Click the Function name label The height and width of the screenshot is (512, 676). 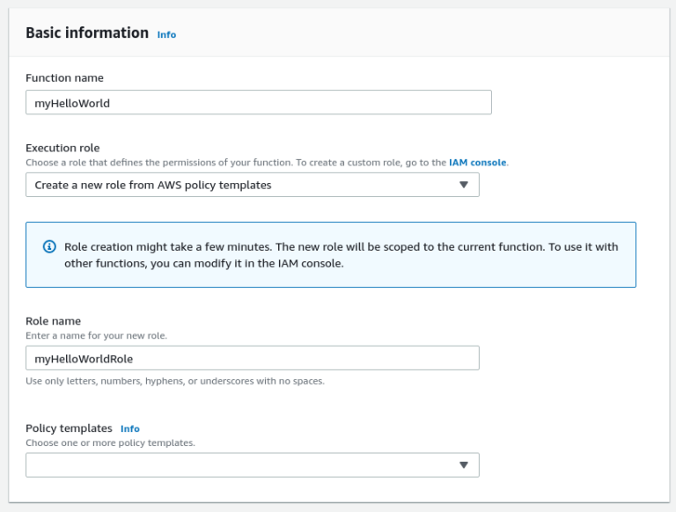point(64,78)
